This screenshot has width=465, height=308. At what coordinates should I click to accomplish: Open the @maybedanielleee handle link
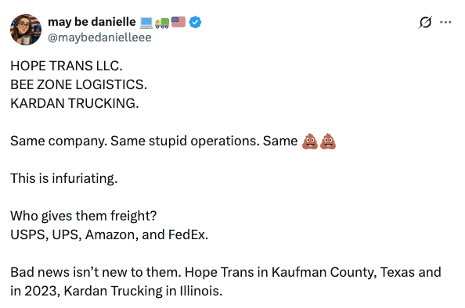click(x=99, y=38)
